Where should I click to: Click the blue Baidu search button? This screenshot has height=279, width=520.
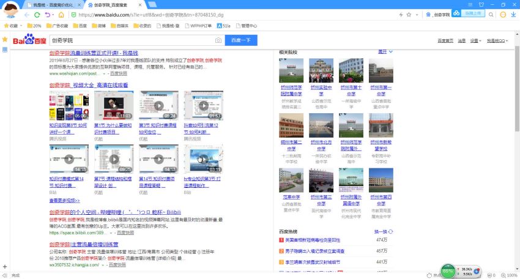[241, 40]
